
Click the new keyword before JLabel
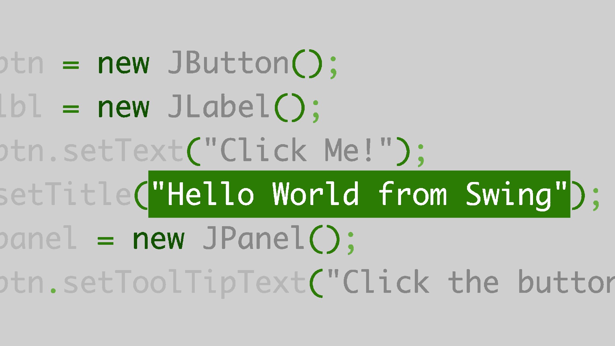(123, 108)
